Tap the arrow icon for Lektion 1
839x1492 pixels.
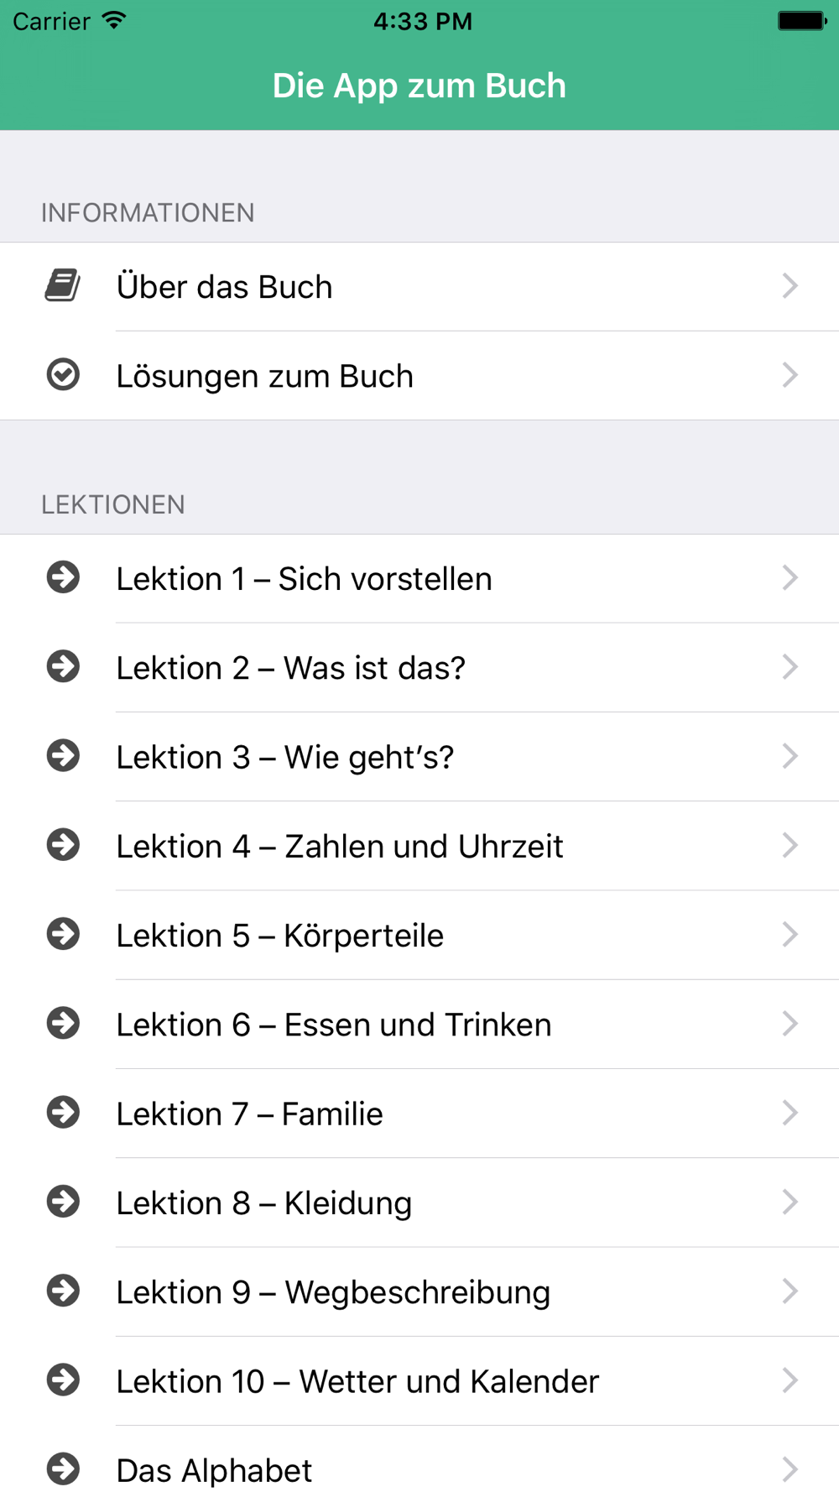click(63, 577)
